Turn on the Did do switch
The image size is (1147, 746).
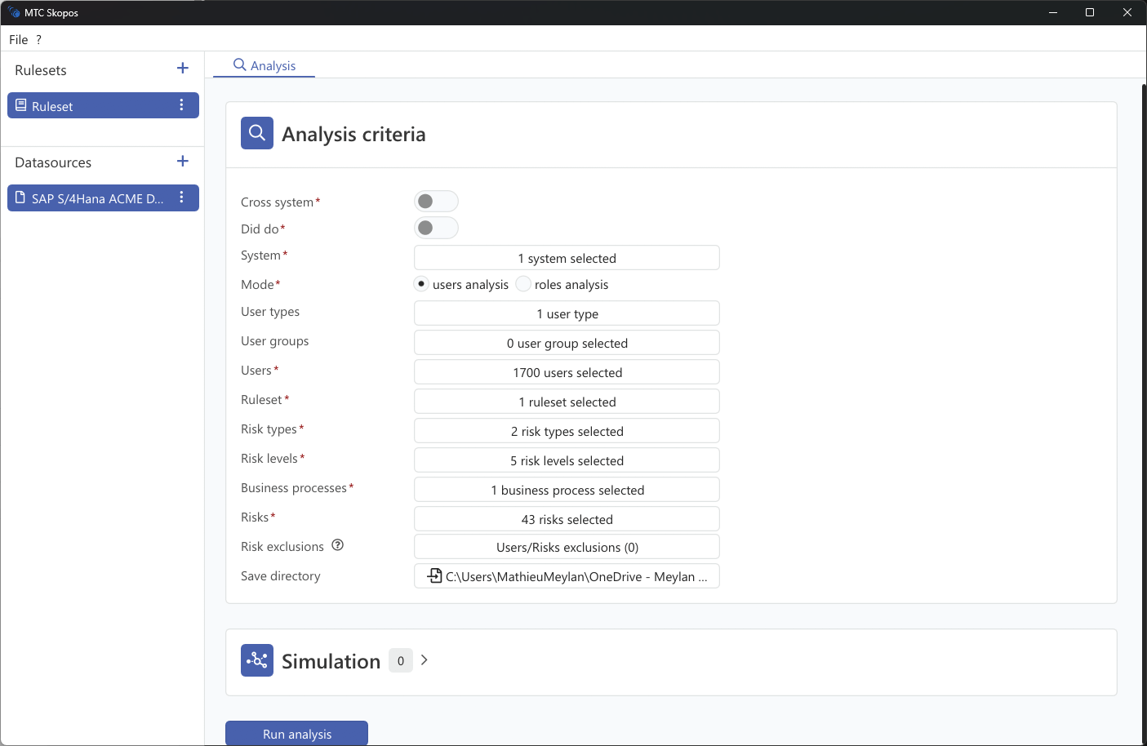(436, 228)
